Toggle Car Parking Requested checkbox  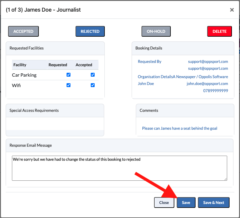coord(68,75)
